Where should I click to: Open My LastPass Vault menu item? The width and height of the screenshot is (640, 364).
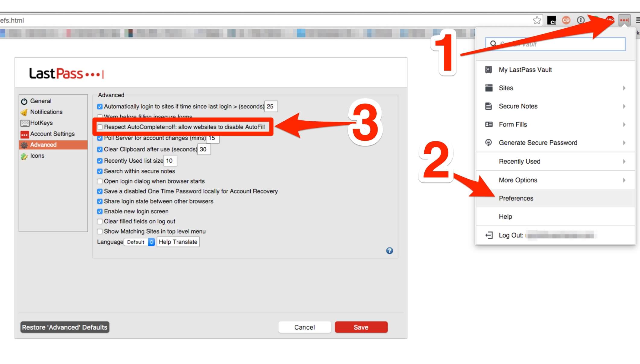[x=555, y=70]
